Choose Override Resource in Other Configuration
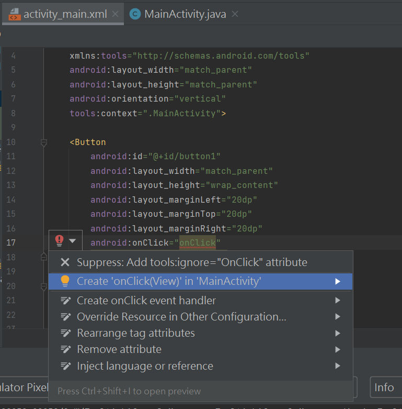The image size is (402, 409). pyautogui.click(x=201, y=317)
